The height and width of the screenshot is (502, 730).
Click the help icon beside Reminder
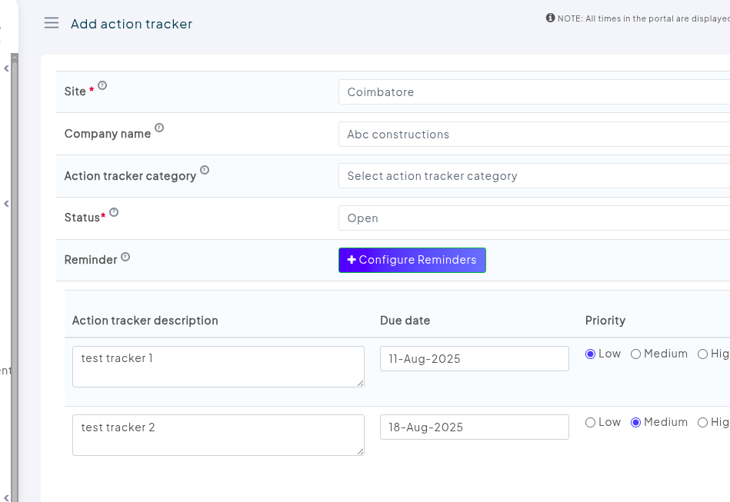point(125,258)
